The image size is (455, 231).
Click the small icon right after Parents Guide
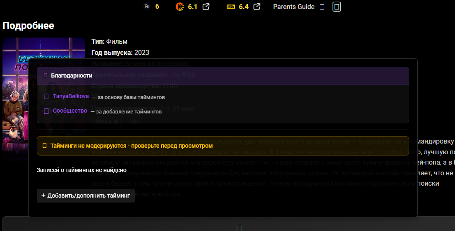coord(322,7)
